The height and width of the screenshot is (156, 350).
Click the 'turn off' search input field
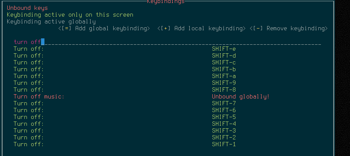point(167,42)
